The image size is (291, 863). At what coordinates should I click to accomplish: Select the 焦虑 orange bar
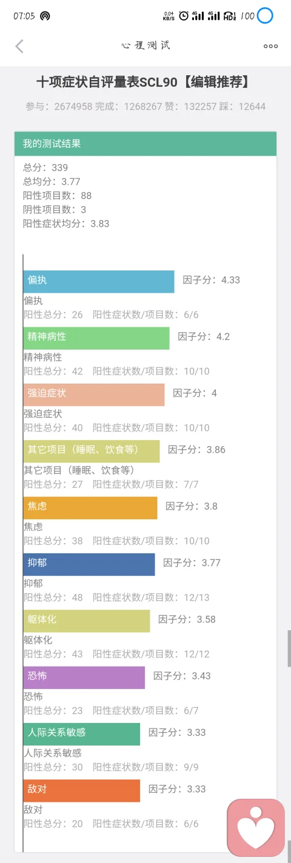click(x=90, y=508)
